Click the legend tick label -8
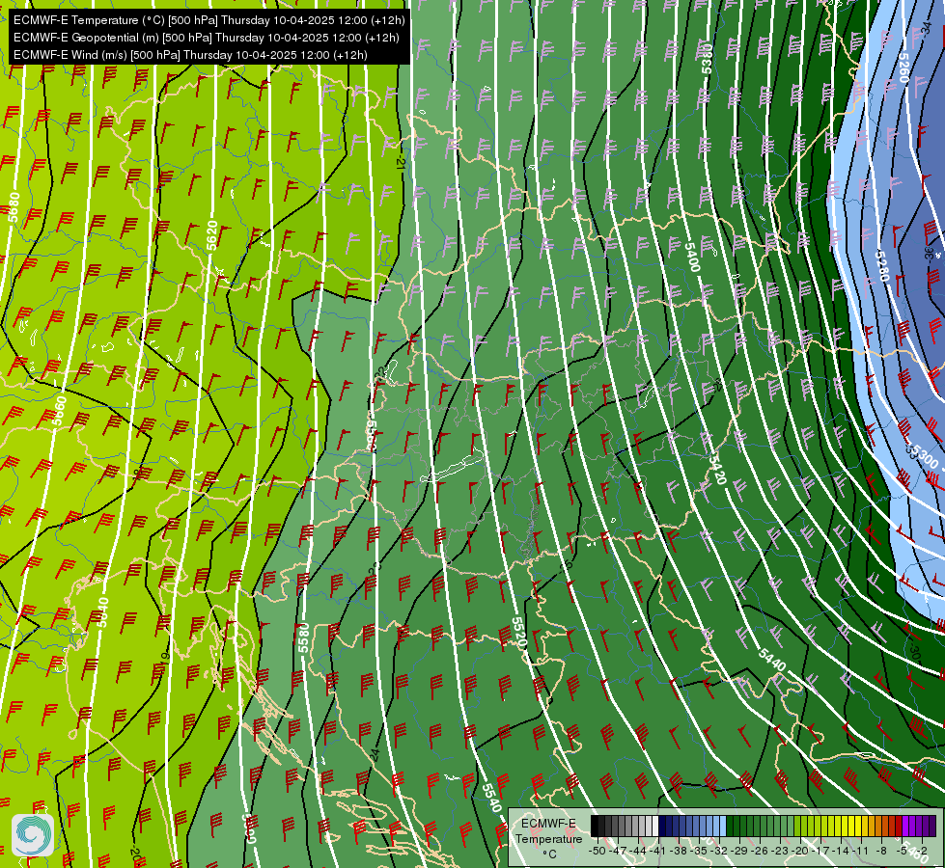This screenshot has height=868, width=945. [x=881, y=851]
